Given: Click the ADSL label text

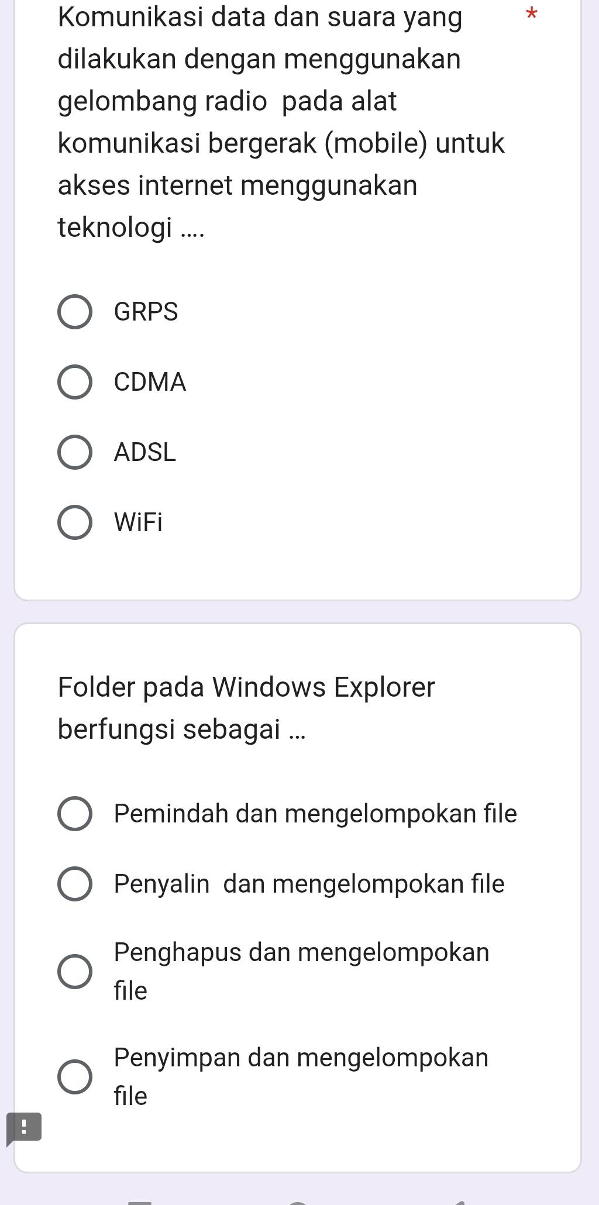Looking at the screenshot, I should 145,452.
